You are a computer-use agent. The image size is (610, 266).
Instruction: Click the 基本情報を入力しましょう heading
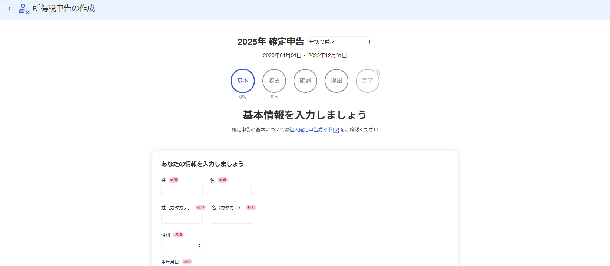pos(305,115)
